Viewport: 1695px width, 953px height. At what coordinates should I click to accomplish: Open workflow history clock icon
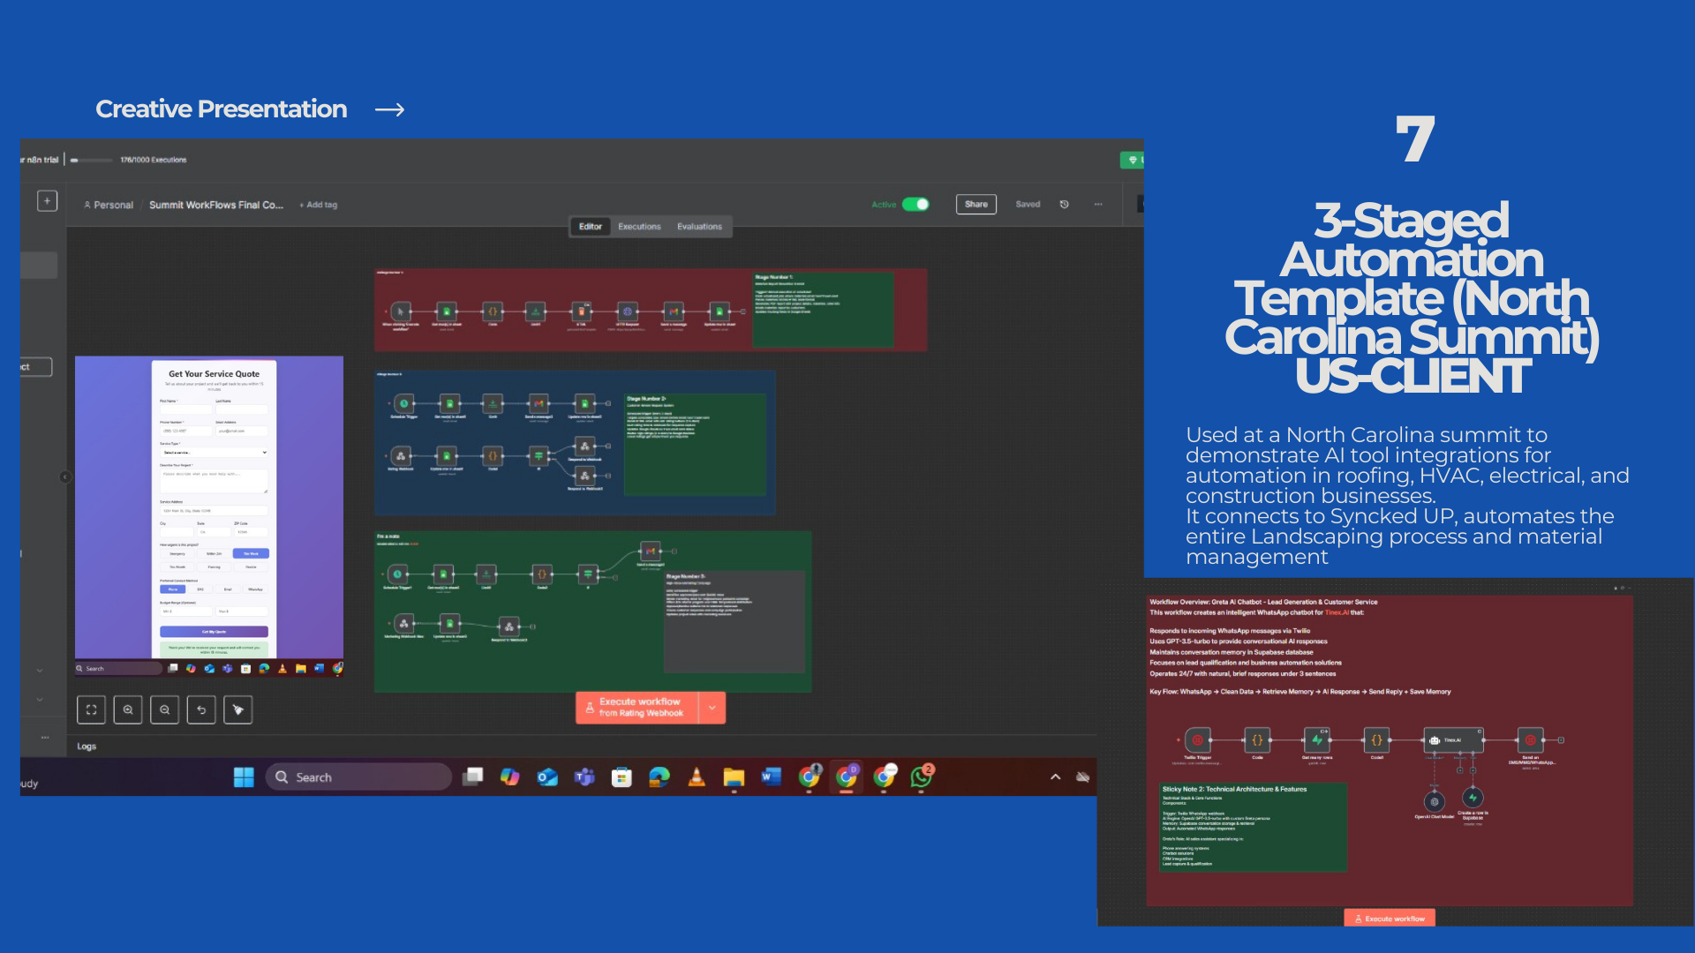click(1065, 205)
